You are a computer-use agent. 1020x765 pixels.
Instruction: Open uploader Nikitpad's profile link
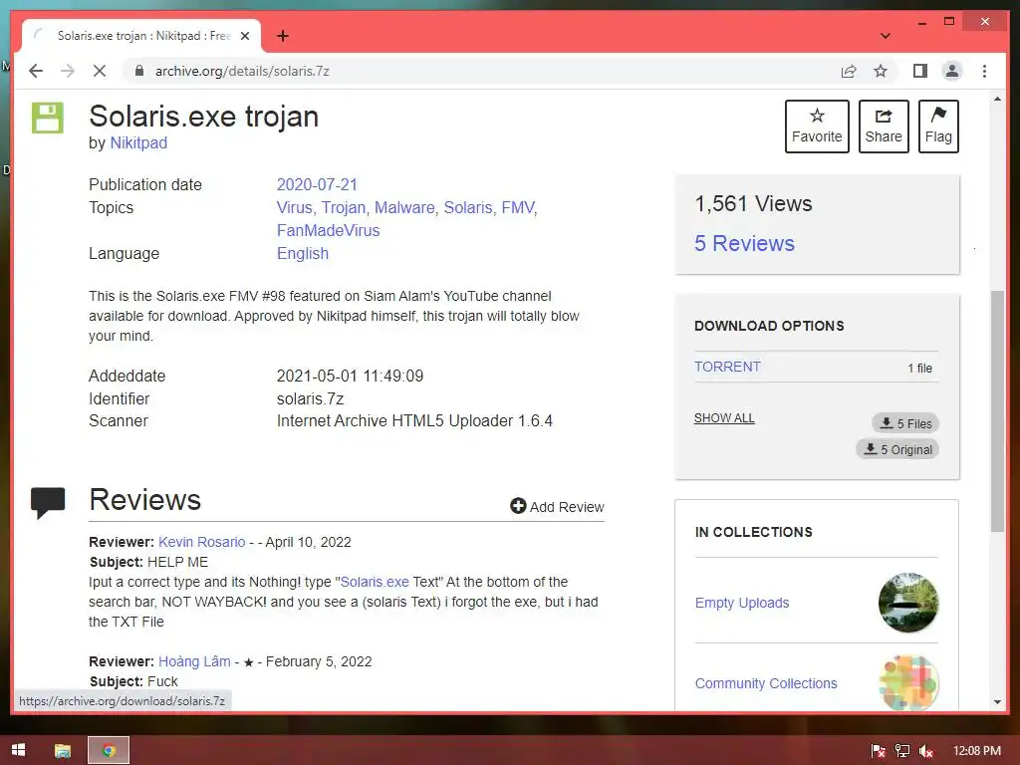coord(138,143)
